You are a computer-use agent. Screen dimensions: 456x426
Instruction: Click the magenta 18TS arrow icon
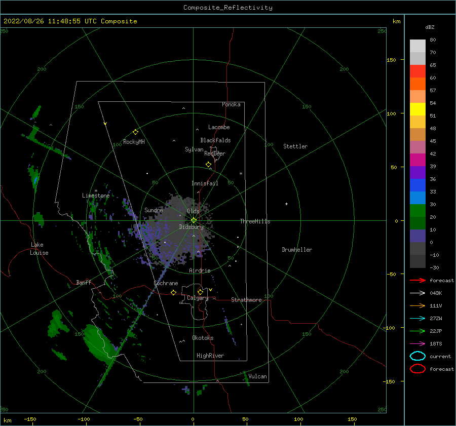(417, 344)
